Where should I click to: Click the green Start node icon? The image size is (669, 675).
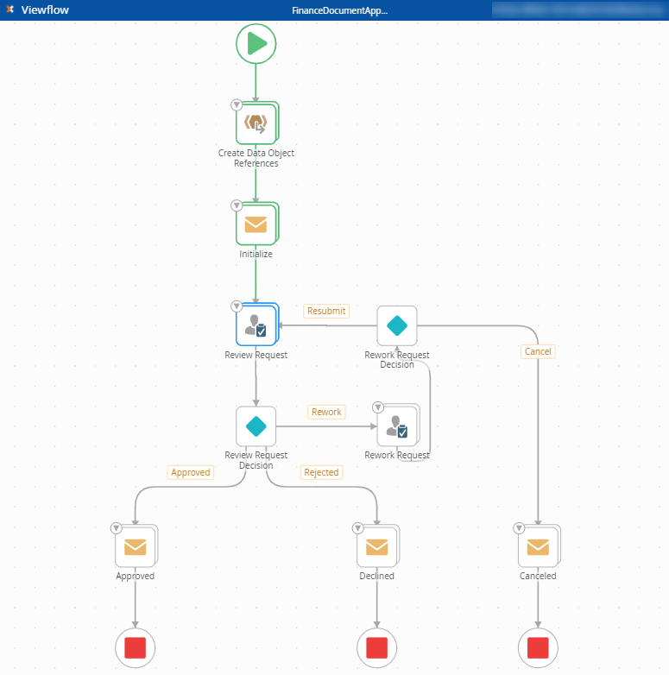256,43
